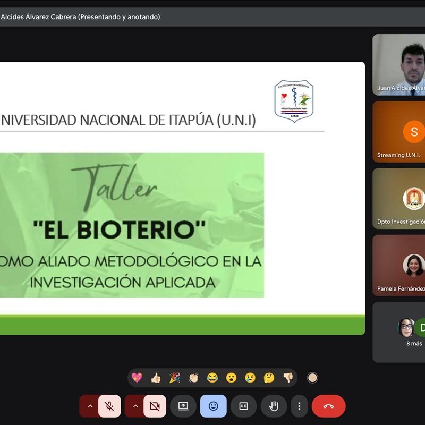The width and height of the screenshot is (425, 425).
Task: Send the laughing face reaction
Action: [x=212, y=378]
